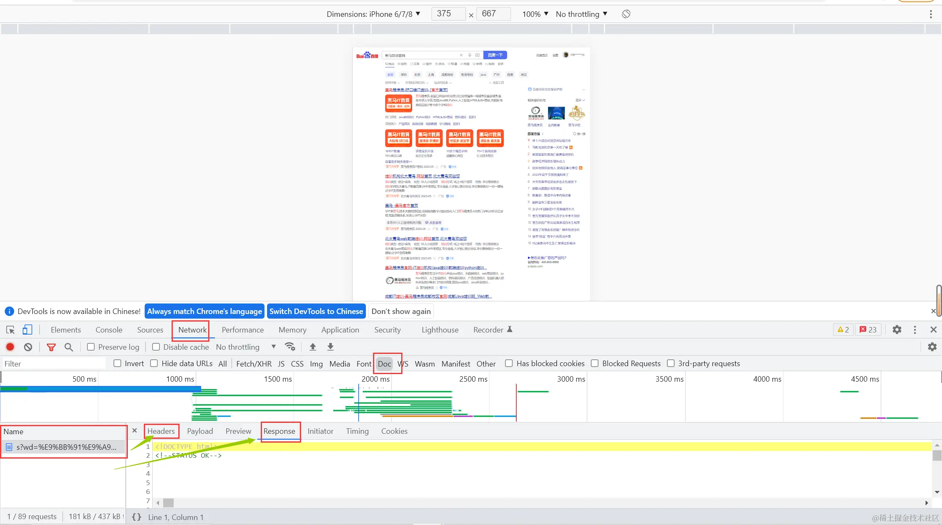
Task: Click the Baidu search submit button
Action: [495, 55]
